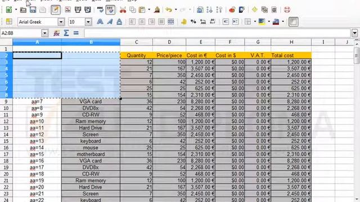Open the data sources view
Viewport: 360px width, 202px height.
[274, 10]
